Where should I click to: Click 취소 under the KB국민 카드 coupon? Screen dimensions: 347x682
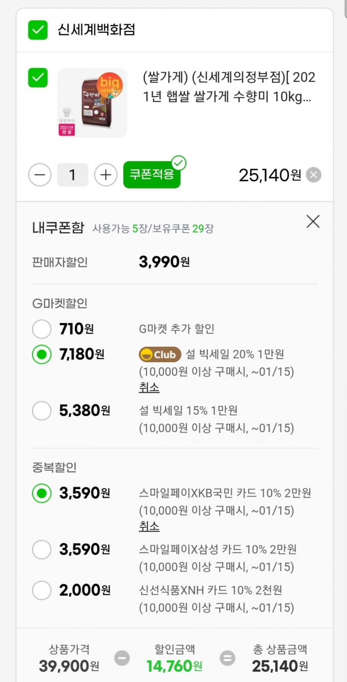click(x=149, y=526)
